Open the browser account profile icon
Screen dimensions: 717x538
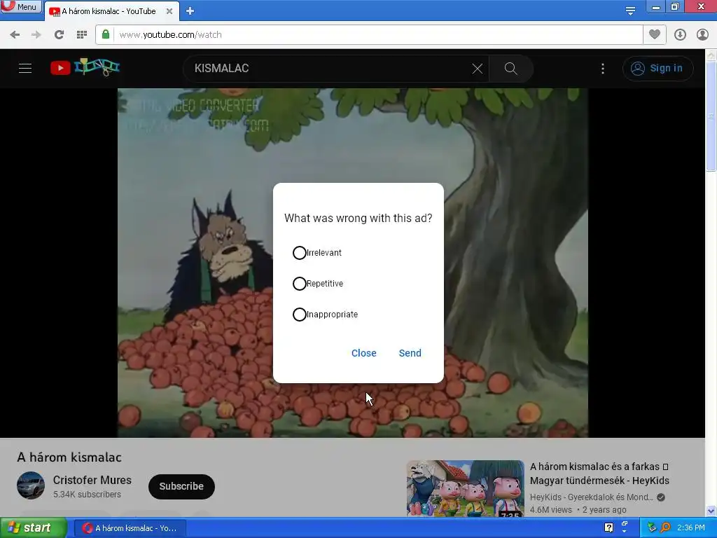click(702, 35)
